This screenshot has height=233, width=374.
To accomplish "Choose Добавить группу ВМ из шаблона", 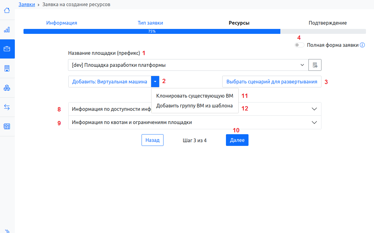I will pyautogui.click(x=194, y=106).
